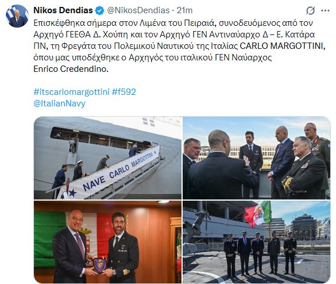
Task: Open the flight deck group photo
Action: coord(257,241)
